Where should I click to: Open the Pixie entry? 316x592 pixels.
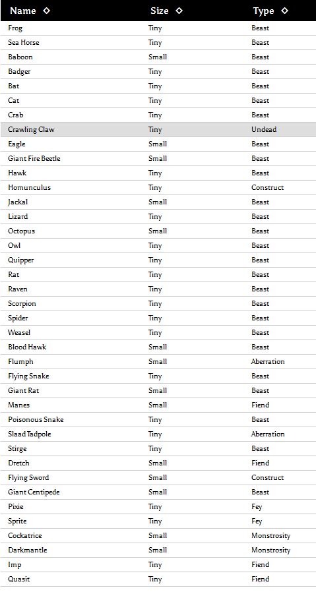coord(15,507)
